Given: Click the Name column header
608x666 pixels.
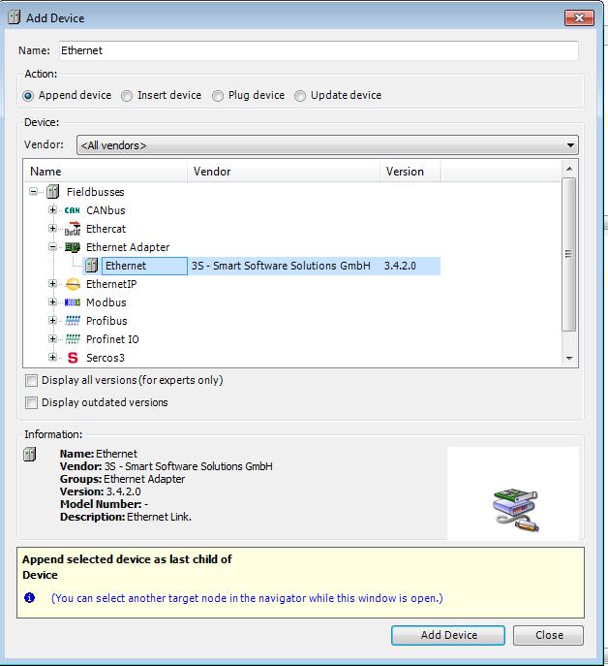Looking at the screenshot, I should [x=106, y=172].
